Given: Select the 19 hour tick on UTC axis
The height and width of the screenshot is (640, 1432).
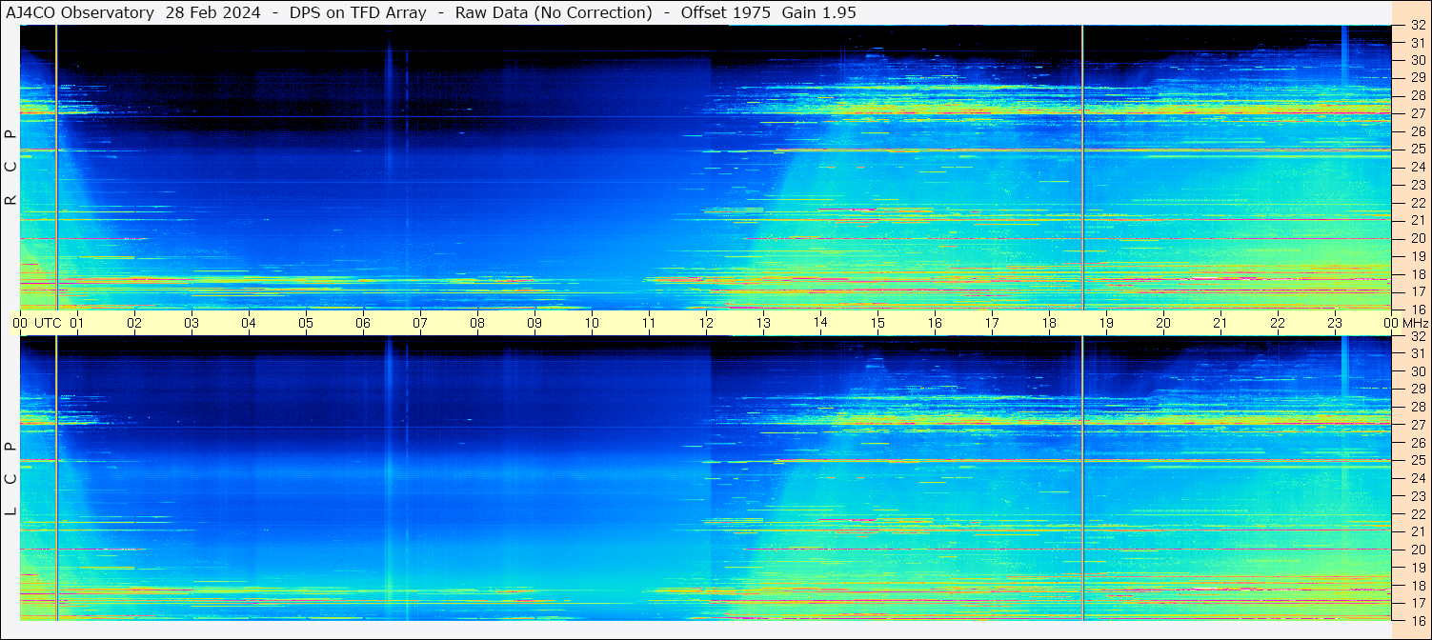Looking at the screenshot, I should click(1106, 323).
